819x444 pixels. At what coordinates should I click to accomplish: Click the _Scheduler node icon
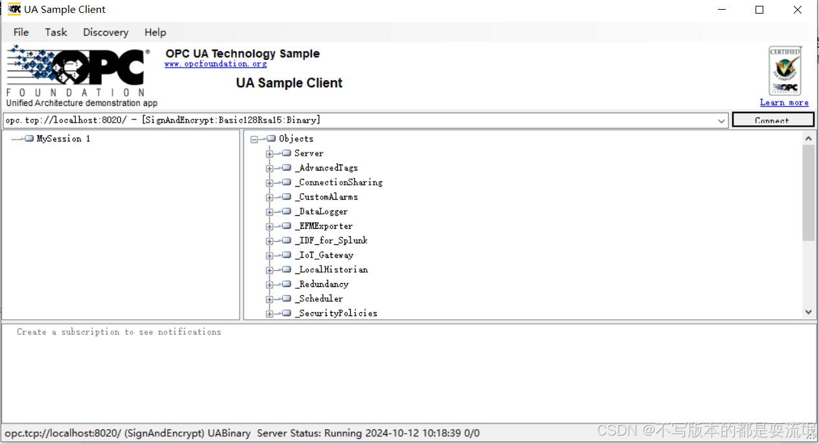tap(286, 299)
